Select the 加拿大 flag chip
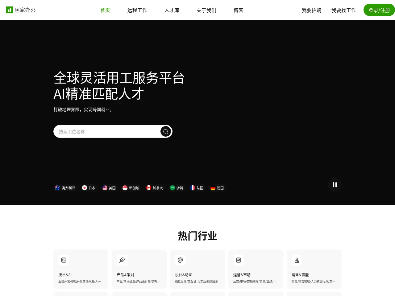The height and width of the screenshot is (296, 395). click(x=155, y=188)
